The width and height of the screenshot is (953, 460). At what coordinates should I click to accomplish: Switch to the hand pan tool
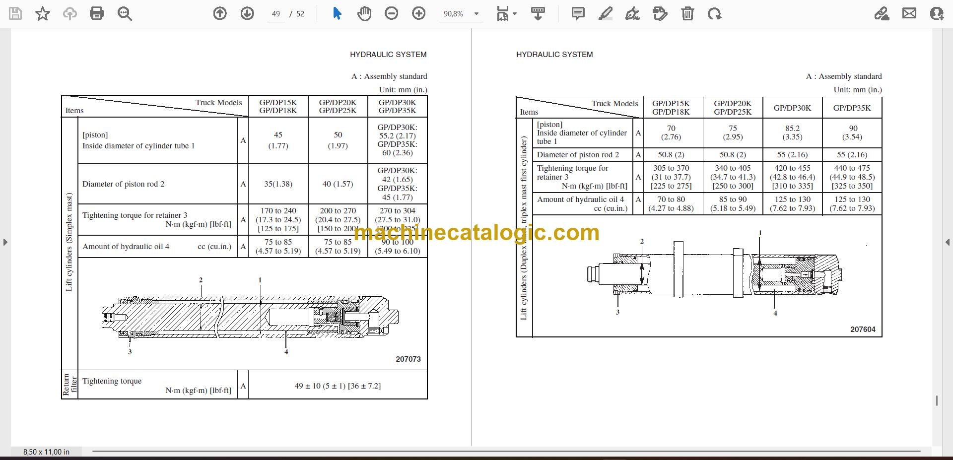(364, 13)
